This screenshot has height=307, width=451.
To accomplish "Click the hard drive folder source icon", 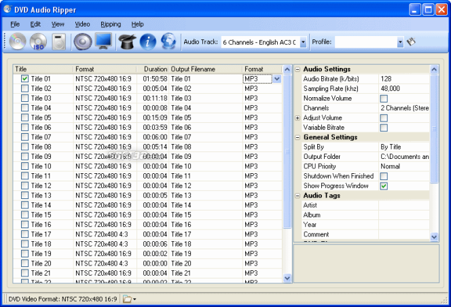I will (x=59, y=41).
